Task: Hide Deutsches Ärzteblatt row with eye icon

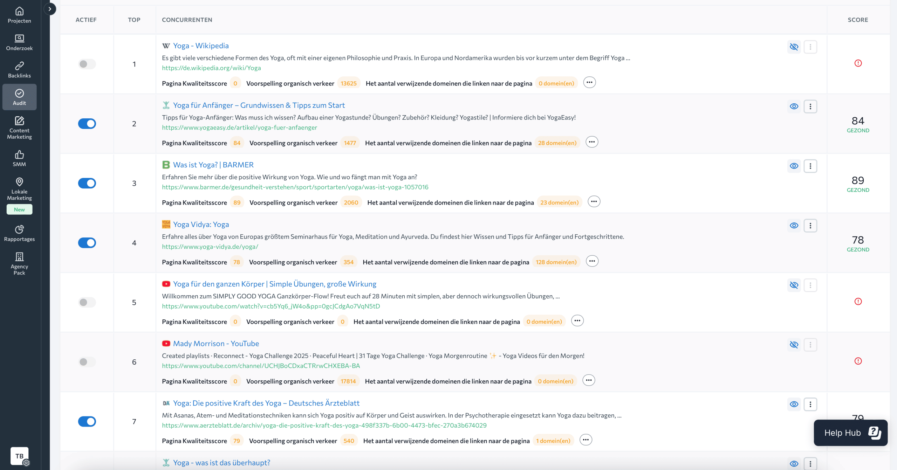Action: click(x=794, y=404)
